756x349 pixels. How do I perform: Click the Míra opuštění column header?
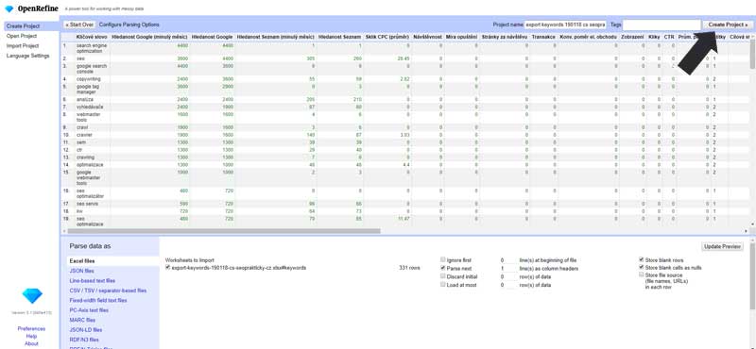click(461, 37)
